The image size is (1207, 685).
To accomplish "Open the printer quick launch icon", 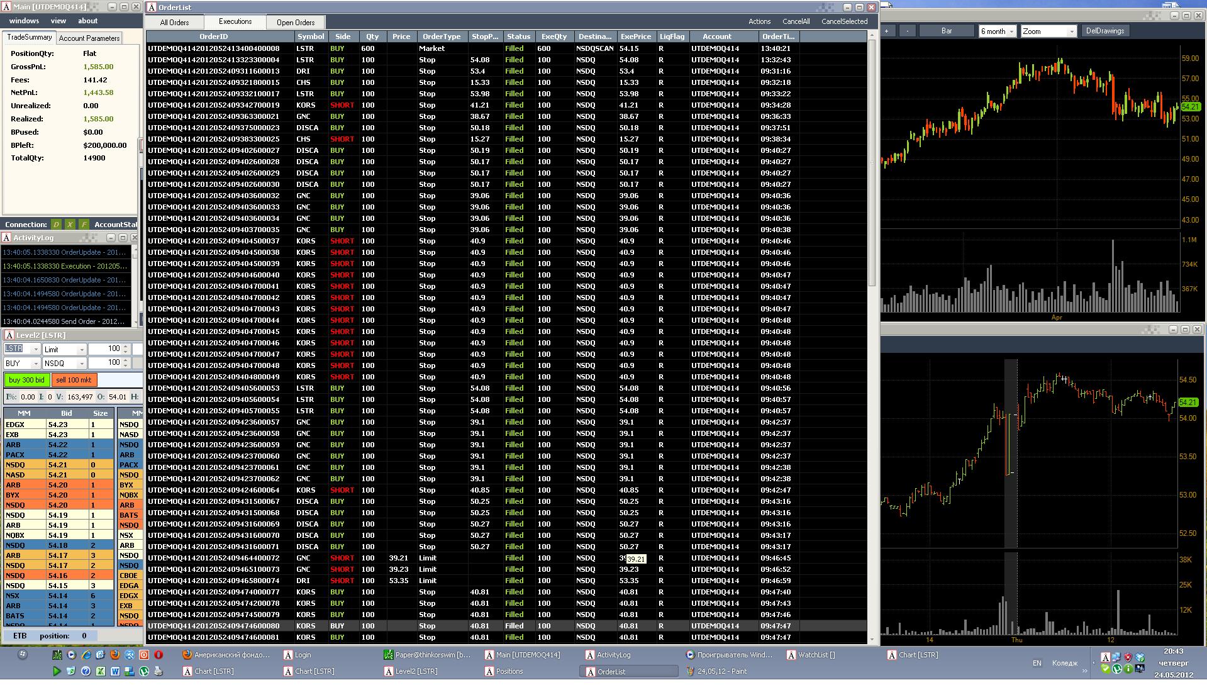I will pyautogui.click(x=159, y=671).
